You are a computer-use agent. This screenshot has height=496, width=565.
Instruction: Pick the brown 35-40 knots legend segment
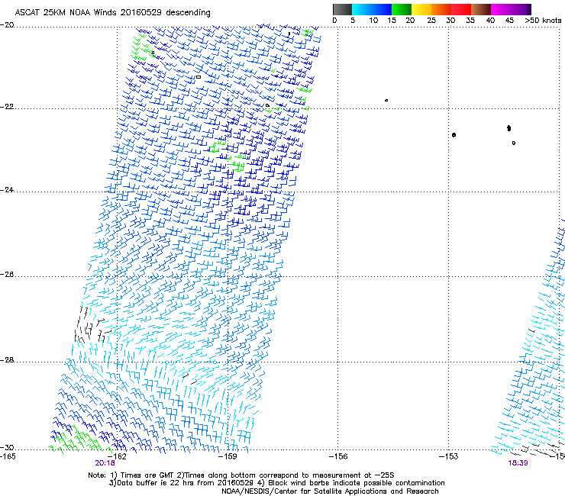point(481,9)
